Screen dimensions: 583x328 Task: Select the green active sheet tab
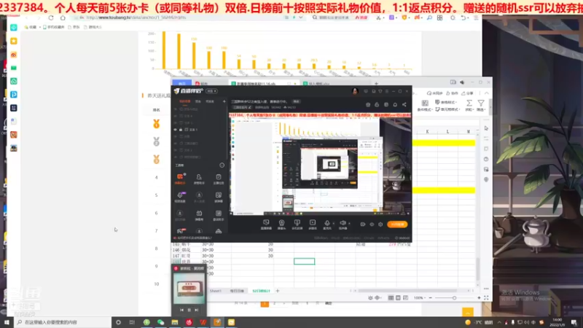(x=261, y=291)
